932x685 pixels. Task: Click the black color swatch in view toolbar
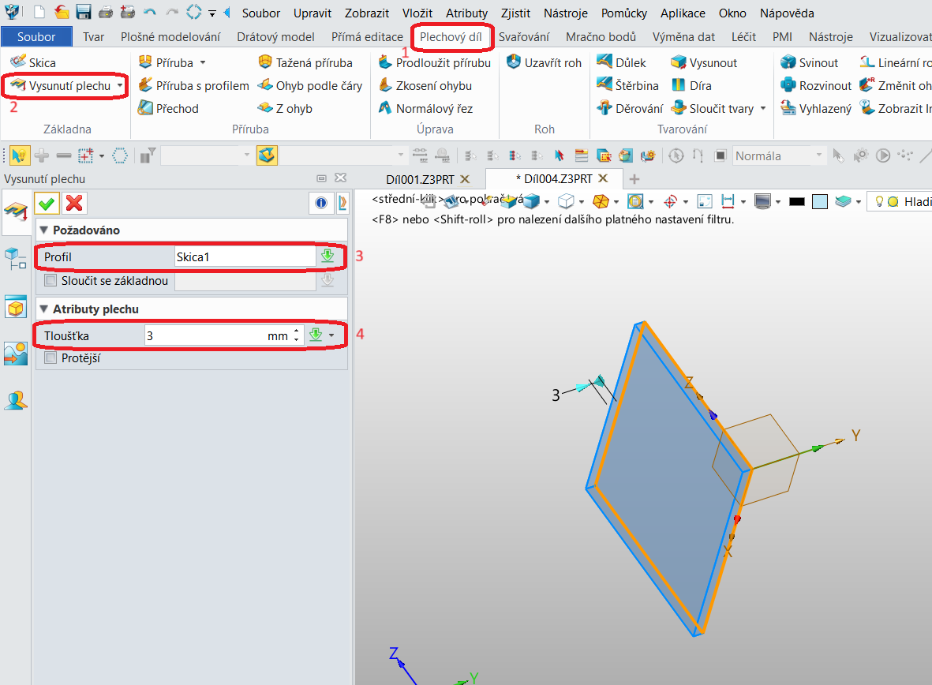click(796, 202)
